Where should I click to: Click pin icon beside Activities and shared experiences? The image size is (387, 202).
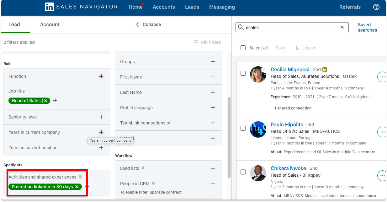click(x=80, y=177)
